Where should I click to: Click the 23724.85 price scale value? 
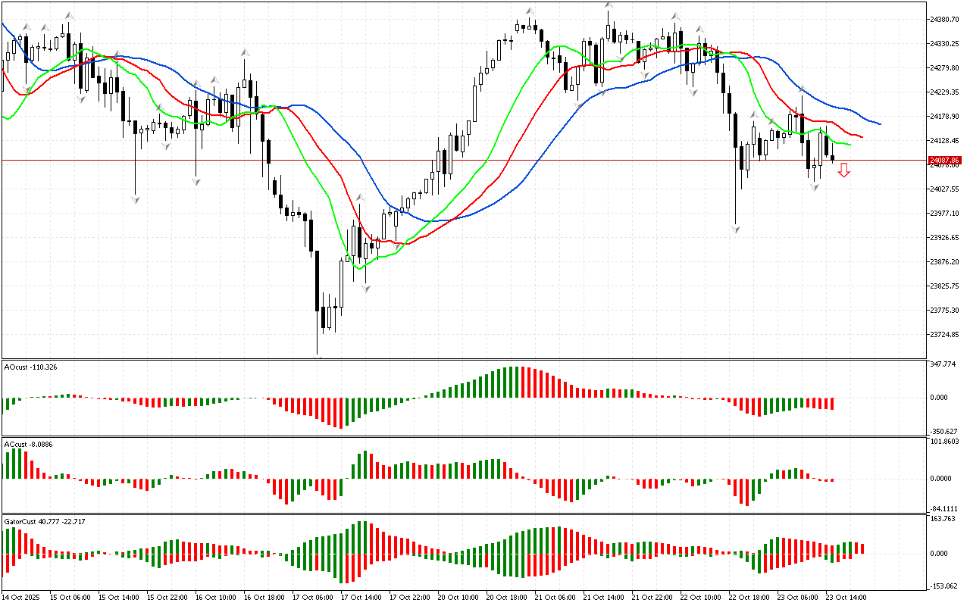944,334
